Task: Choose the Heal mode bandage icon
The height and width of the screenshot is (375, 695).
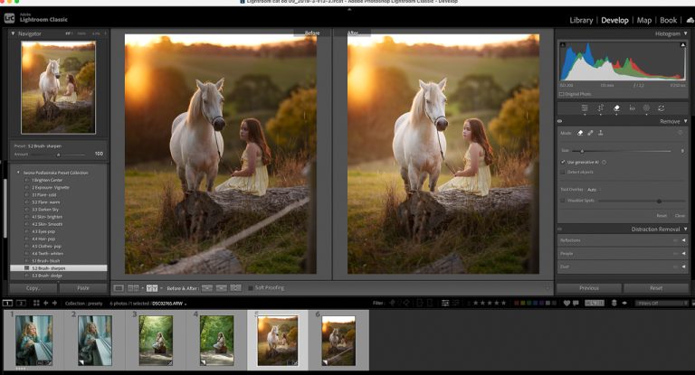Action: pos(591,133)
